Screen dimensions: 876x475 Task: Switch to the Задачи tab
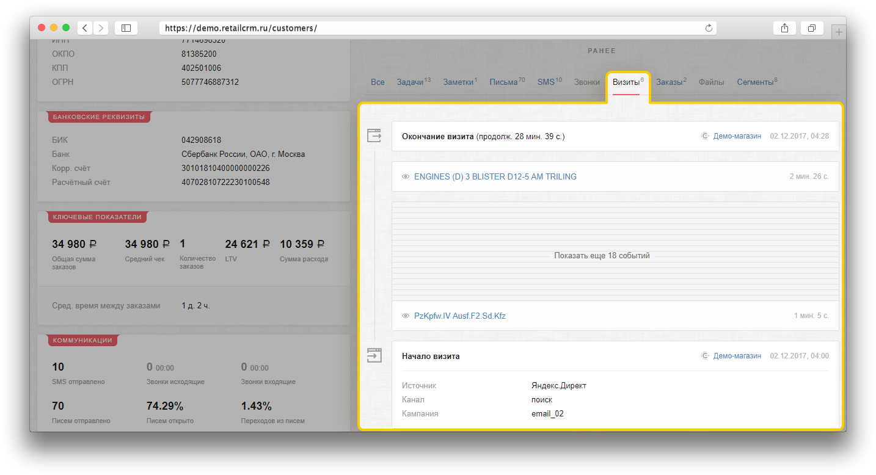pyautogui.click(x=410, y=82)
